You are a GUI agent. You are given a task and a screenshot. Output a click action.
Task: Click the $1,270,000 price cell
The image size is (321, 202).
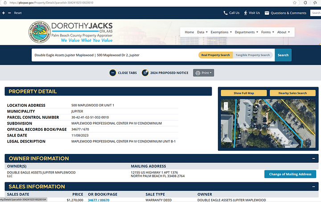75,200
